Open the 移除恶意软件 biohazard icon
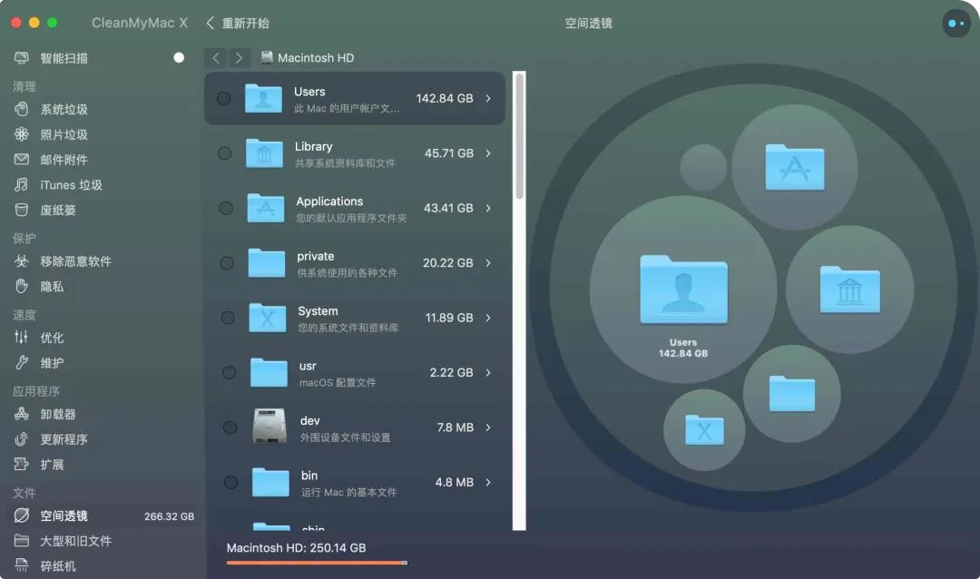The image size is (980, 579). pos(21,261)
